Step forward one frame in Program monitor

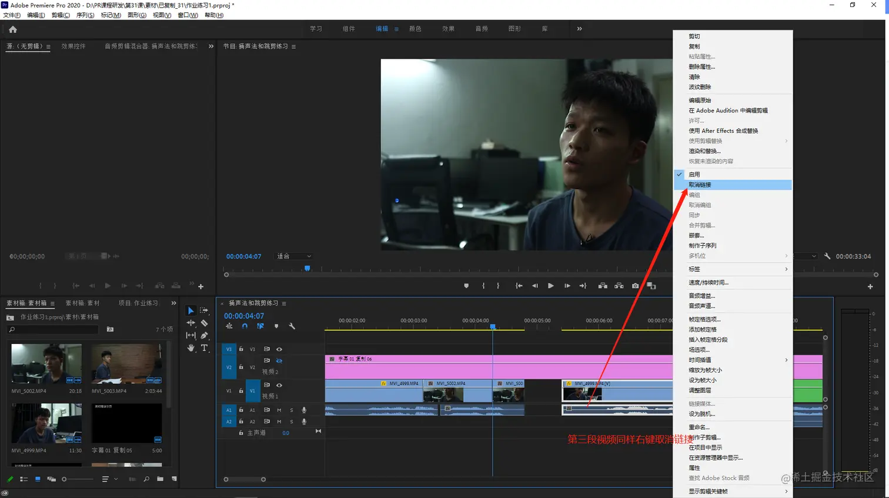pyautogui.click(x=567, y=286)
